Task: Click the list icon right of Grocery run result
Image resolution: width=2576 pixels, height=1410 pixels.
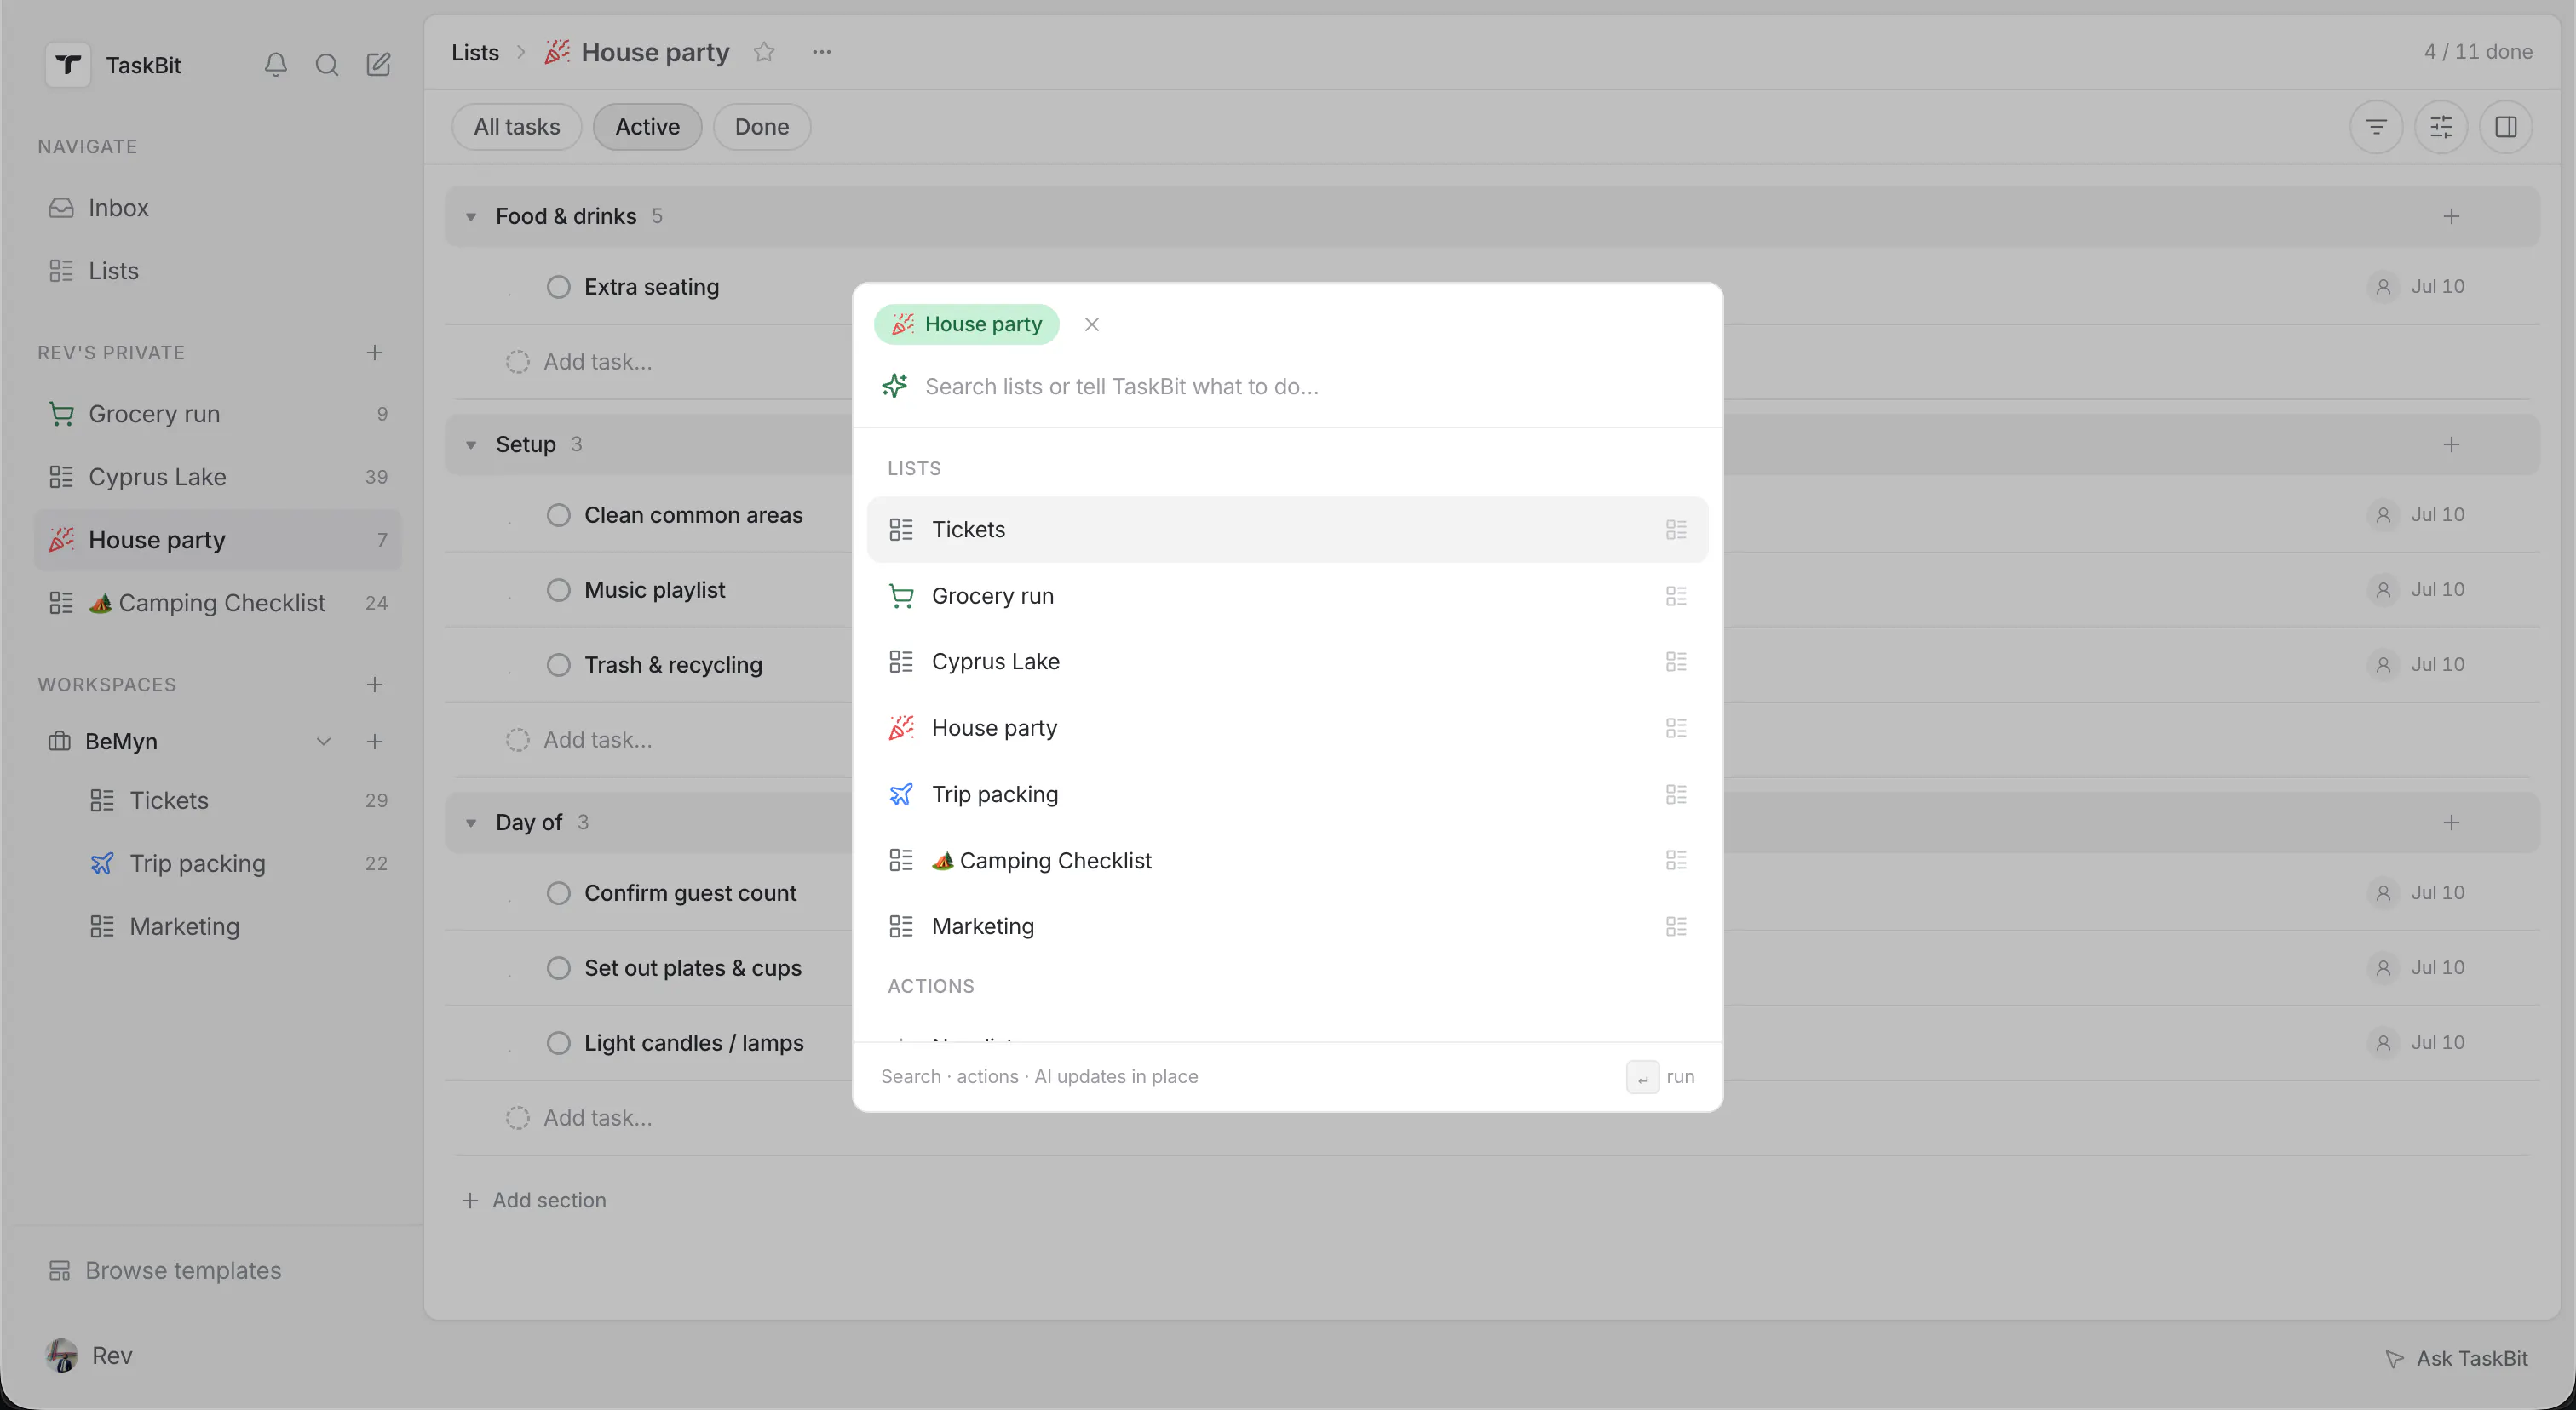Action: (1676, 595)
